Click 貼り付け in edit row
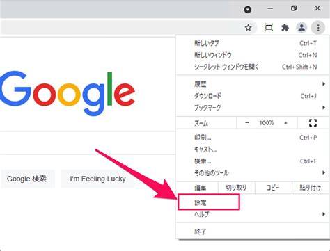Screen dimensions: 330x251 pos(311,188)
